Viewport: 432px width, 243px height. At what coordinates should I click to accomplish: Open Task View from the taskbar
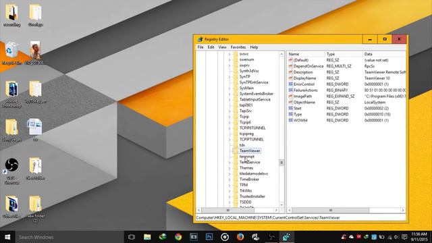(132, 237)
